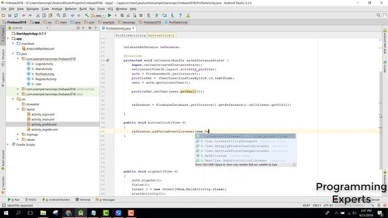The height and width of the screenshot is (218, 388).
Task: Open the Task View taskbar button
Action: 30,213
